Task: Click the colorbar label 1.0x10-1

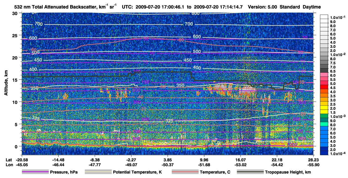Action: click(x=338, y=18)
